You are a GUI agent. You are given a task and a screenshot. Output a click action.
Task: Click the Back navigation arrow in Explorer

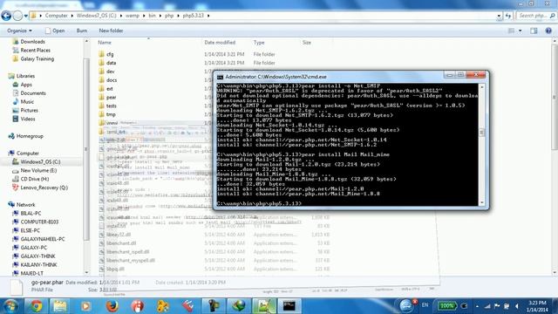click(6, 16)
